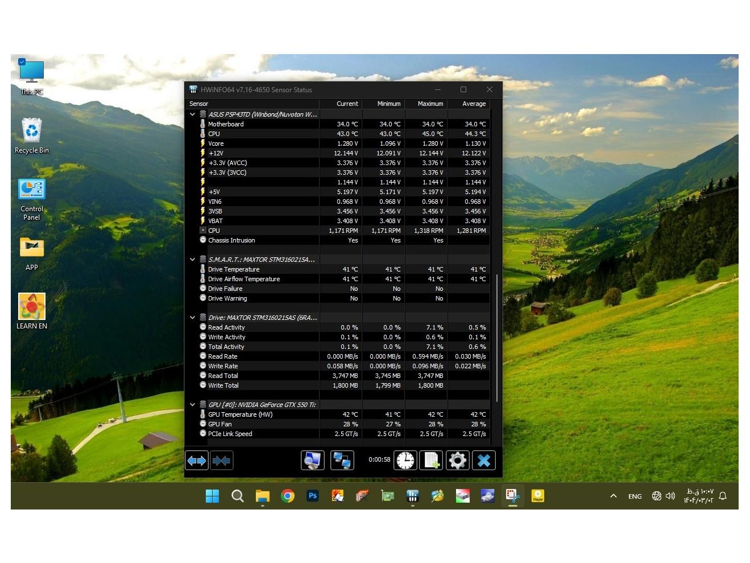Click the network remote monitoring icon

(342, 460)
